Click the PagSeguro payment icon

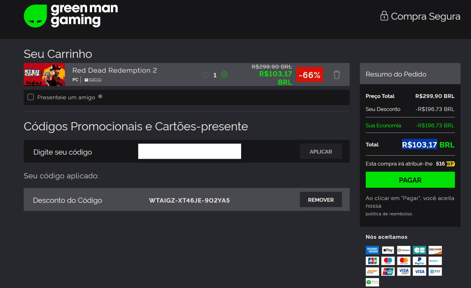coord(404,250)
